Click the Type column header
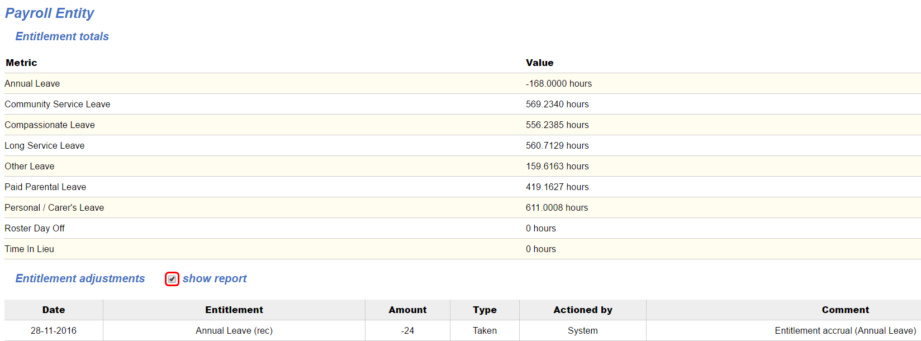Screen dimensions: 921x341 tap(485, 310)
